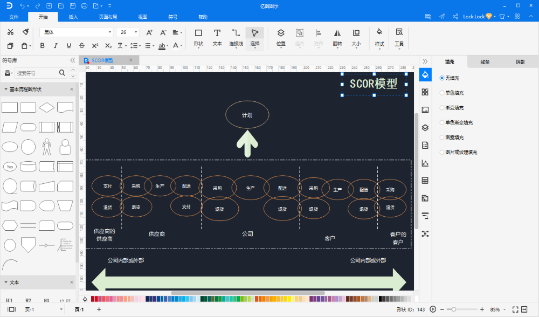Click the Undo arrow icon
The height and width of the screenshot is (317, 539).
[23, 6]
